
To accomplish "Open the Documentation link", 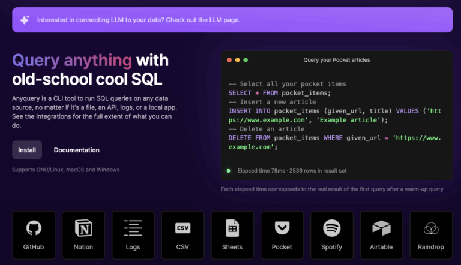I will pos(76,150).
